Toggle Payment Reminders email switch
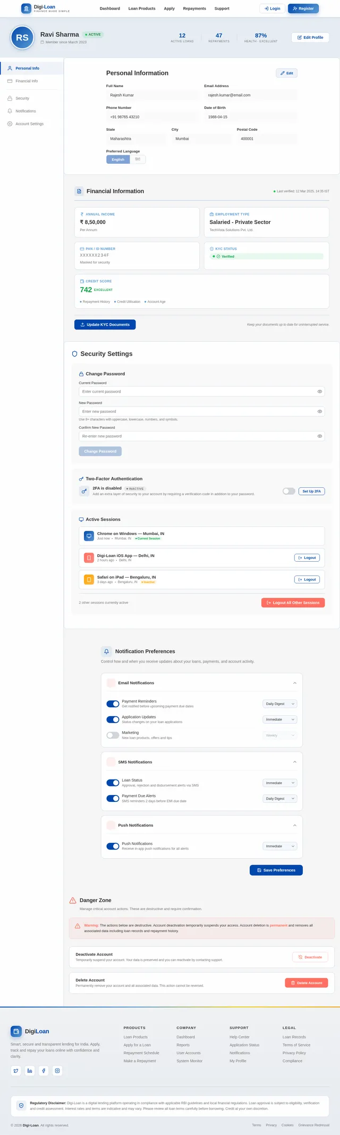 [x=113, y=704]
